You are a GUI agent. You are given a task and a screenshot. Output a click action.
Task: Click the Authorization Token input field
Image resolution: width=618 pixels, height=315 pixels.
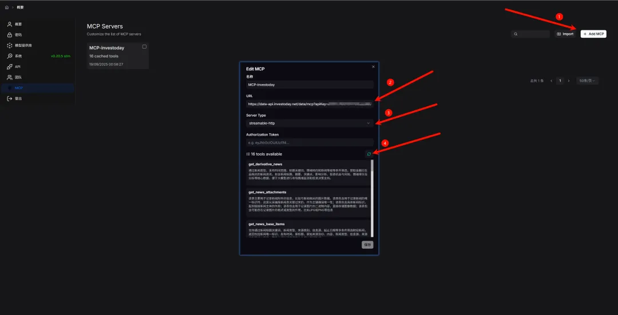[310, 142]
